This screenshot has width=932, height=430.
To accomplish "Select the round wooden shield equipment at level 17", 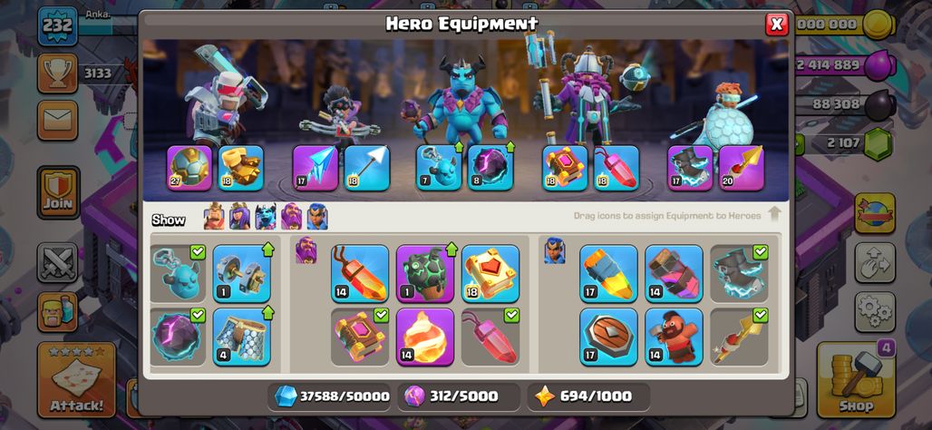I will tap(608, 337).
